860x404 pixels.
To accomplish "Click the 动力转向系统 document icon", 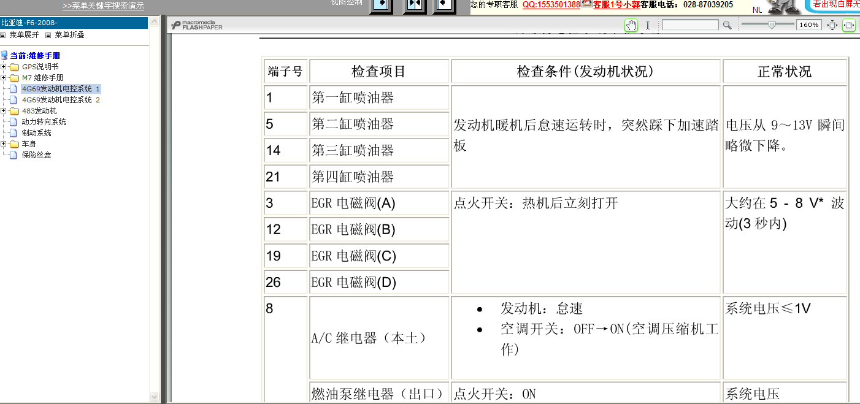I will 13,122.
